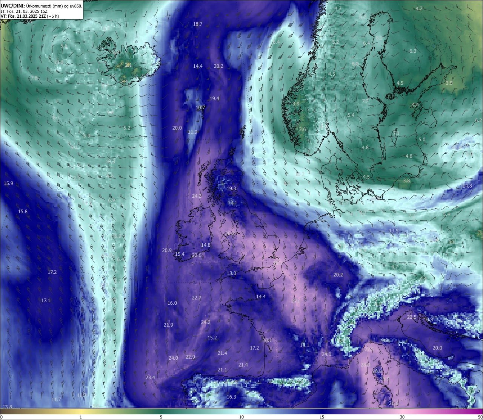Screen dimensions: 483x420
Task: Select the VT: Fös. 21.03.2025 21Z (+6 h) line
Action: click(30, 16)
